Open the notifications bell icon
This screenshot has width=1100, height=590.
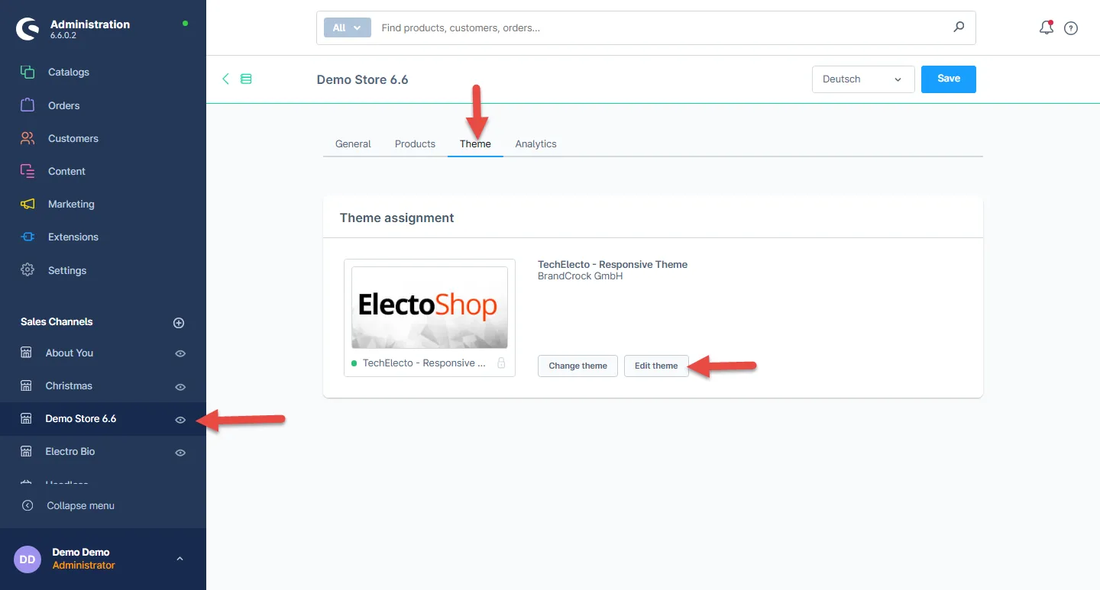[x=1047, y=28]
